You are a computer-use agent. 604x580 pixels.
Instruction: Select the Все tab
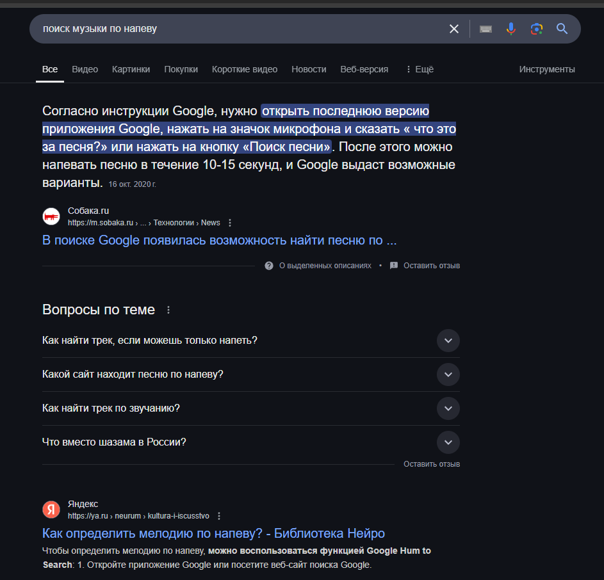point(50,69)
